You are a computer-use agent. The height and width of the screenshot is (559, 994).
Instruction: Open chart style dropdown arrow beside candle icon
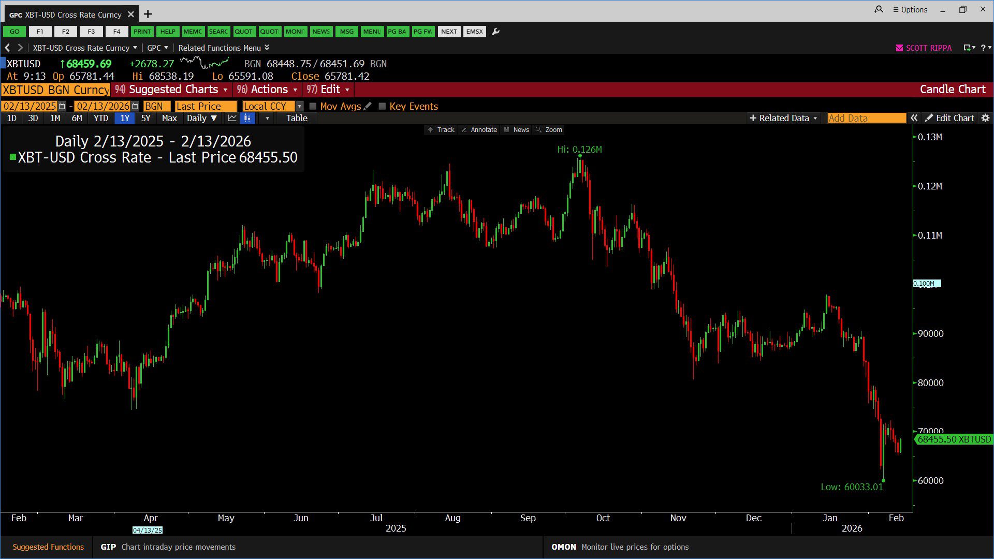tap(267, 119)
